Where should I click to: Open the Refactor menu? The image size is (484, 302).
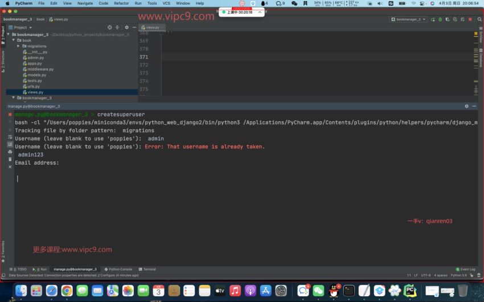121,3
